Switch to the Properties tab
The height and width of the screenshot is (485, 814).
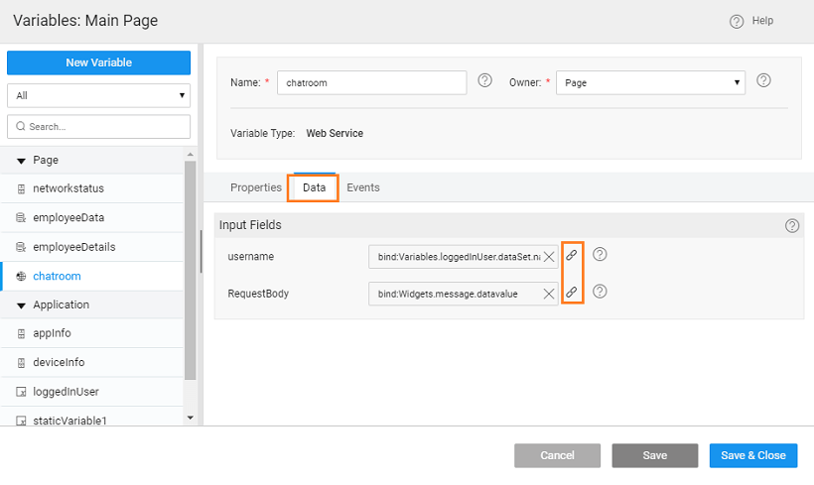[x=256, y=187]
